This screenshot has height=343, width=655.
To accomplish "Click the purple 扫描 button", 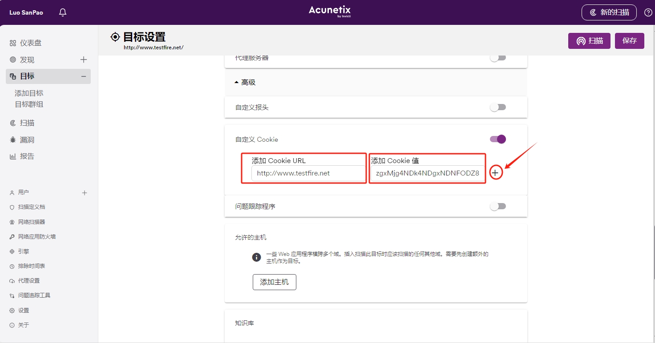I will point(590,41).
